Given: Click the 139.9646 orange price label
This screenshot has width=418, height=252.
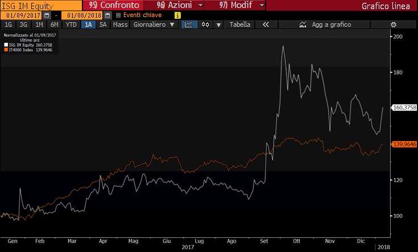Looking at the screenshot, I should click(x=404, y=144).
